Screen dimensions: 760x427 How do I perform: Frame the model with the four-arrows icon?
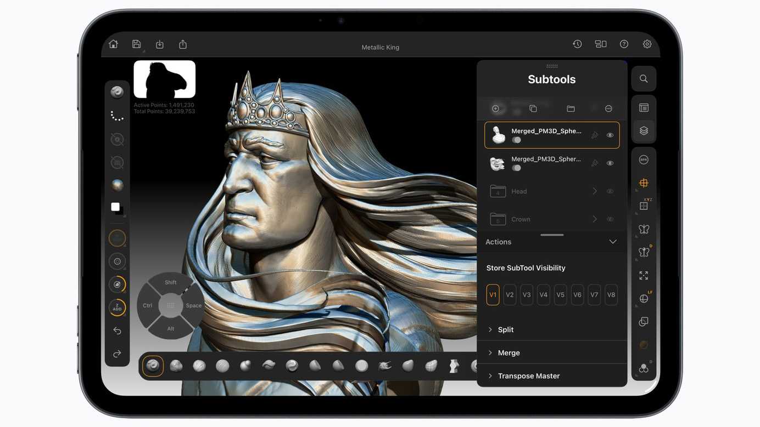644,276
